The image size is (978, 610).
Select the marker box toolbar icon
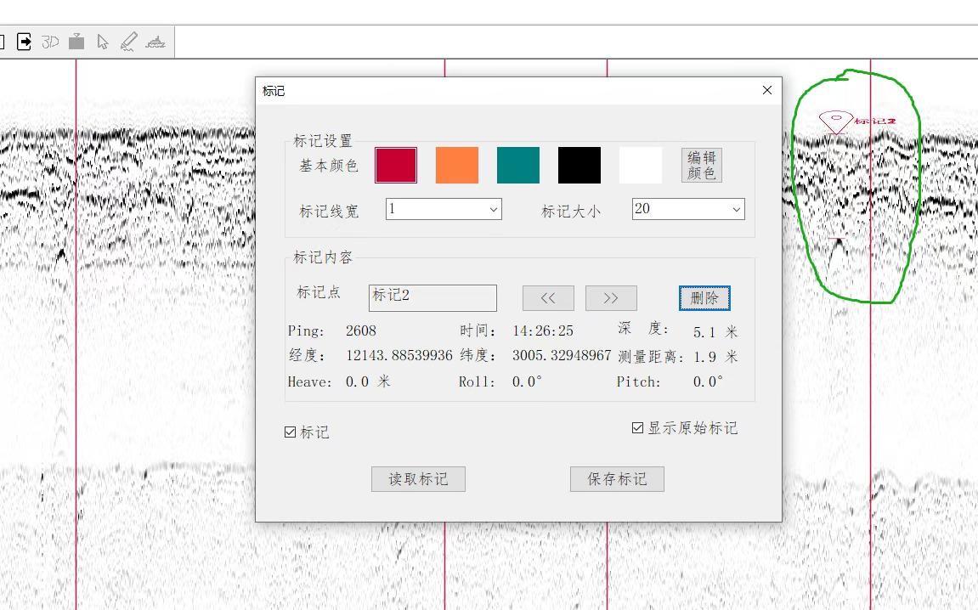76,42
